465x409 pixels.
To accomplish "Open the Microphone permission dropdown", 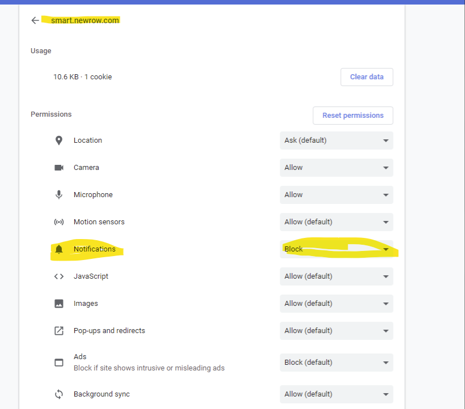I will click(336, 195).
